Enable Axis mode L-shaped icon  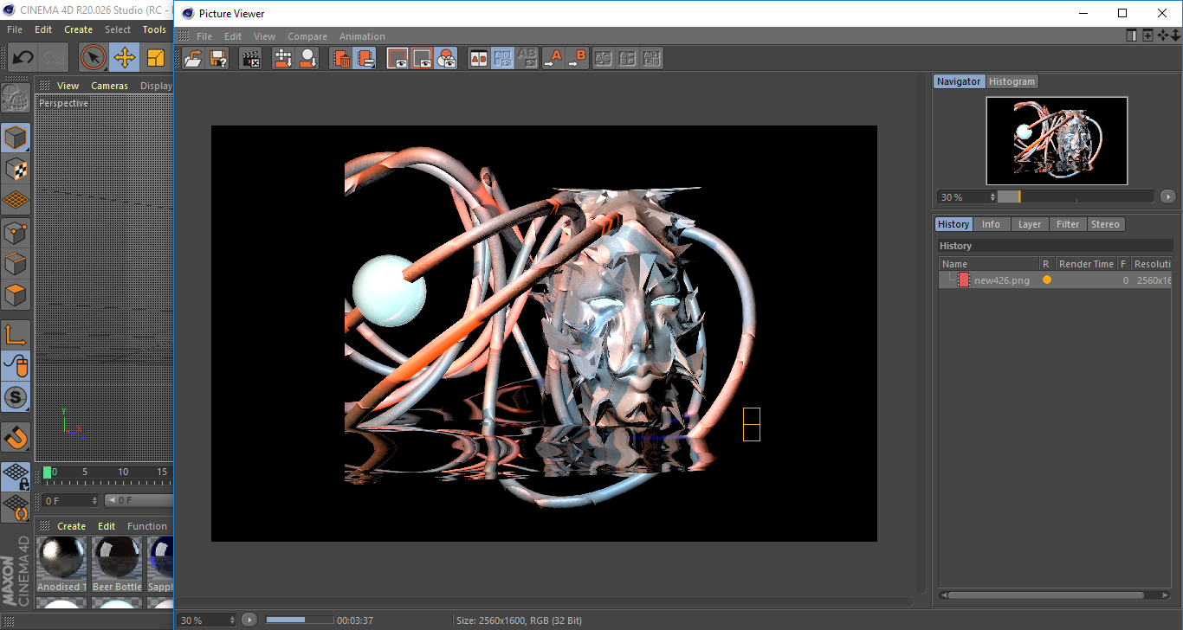coord(16,335)
